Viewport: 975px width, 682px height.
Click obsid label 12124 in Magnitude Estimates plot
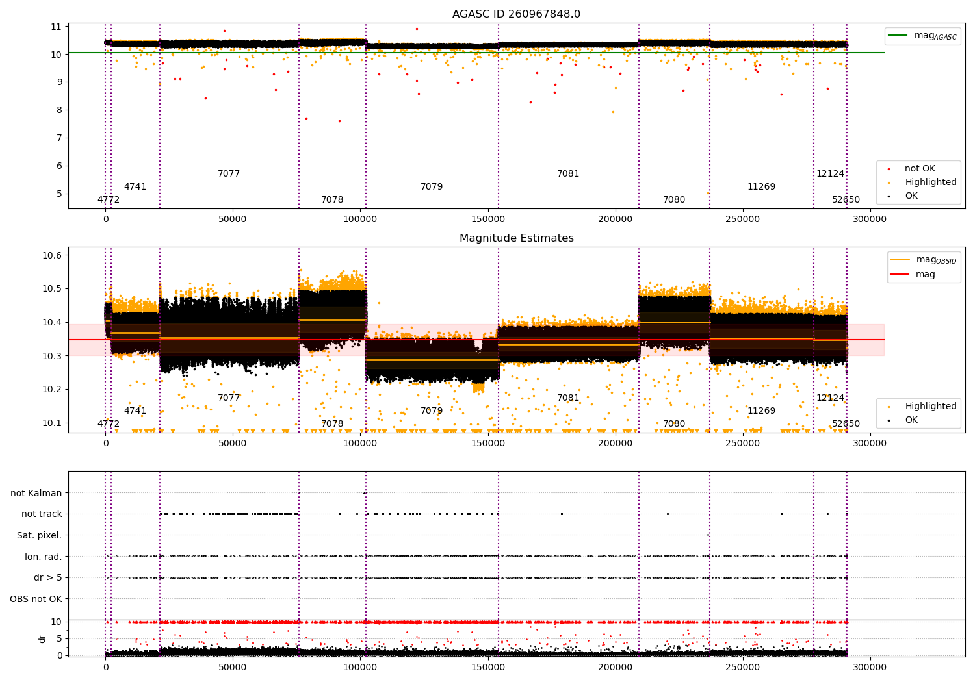pyautogui.click(x=831, y=398)
